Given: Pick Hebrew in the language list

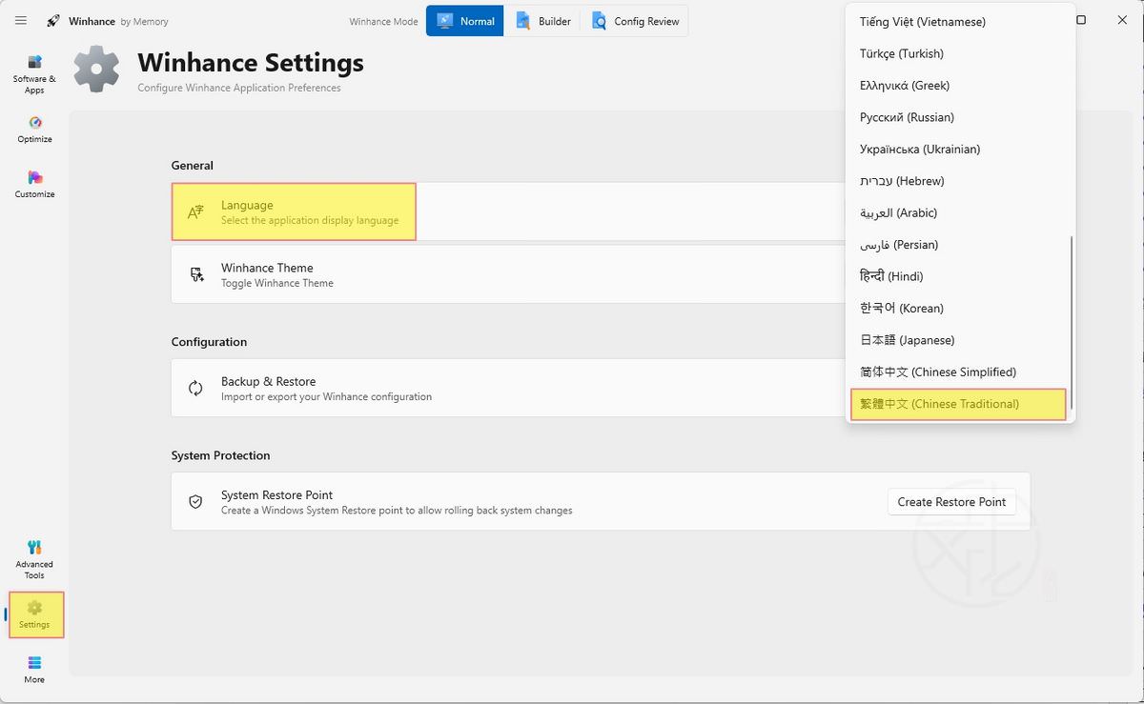Looking at the screenshot, I should [x=960, y=181].
